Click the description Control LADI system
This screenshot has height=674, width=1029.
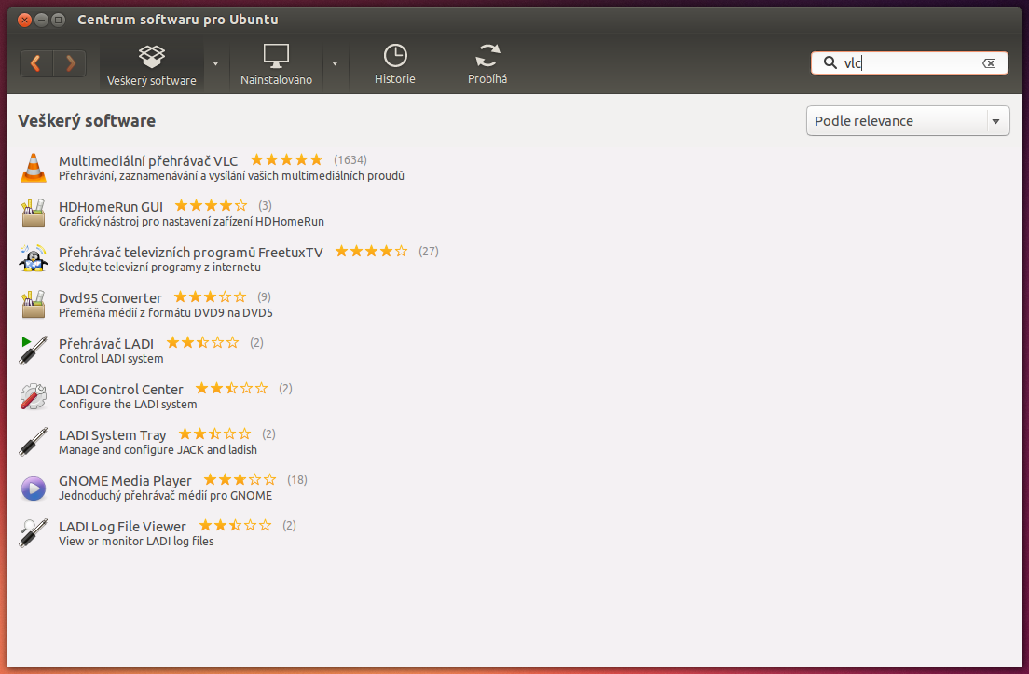coord(111,359)
